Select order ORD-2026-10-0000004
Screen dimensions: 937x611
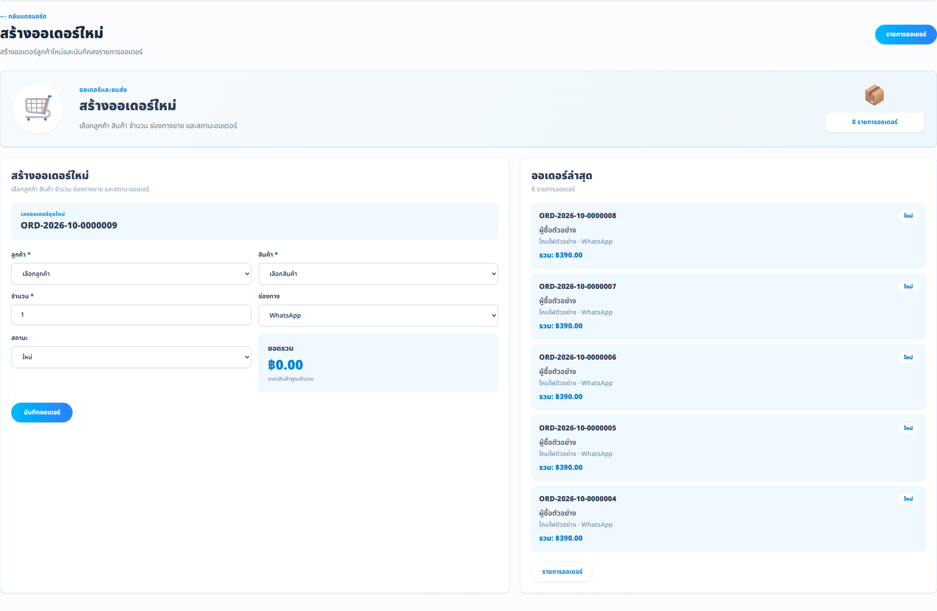pyautogui.click(x=728, y=519)
